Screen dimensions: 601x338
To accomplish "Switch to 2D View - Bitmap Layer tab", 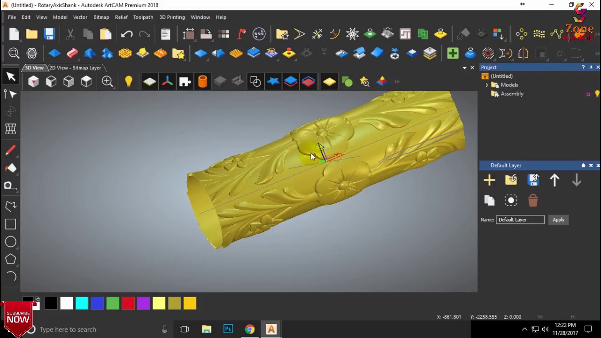I will point(75,68).
